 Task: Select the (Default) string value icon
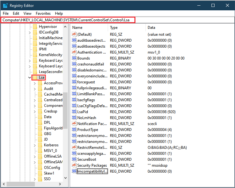(74, 34)
